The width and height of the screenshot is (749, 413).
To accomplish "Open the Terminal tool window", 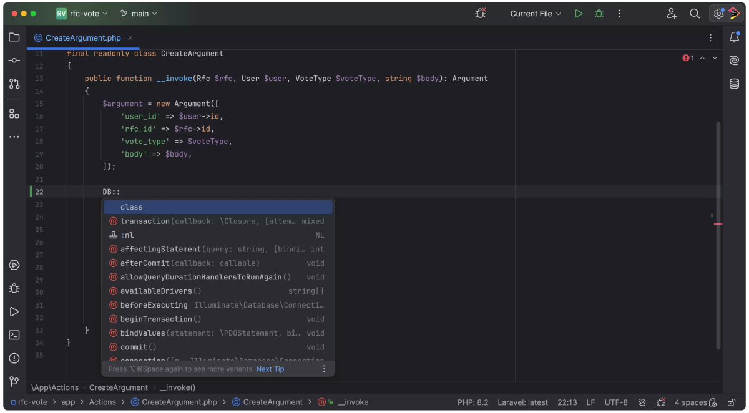I will [x=14, y=334].
